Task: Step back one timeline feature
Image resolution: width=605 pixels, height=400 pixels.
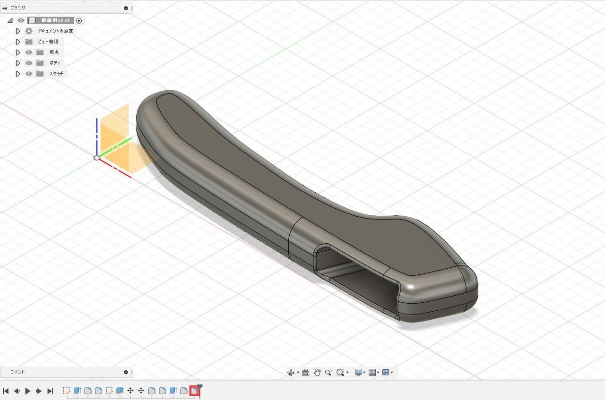Action: tap(17, 391)
